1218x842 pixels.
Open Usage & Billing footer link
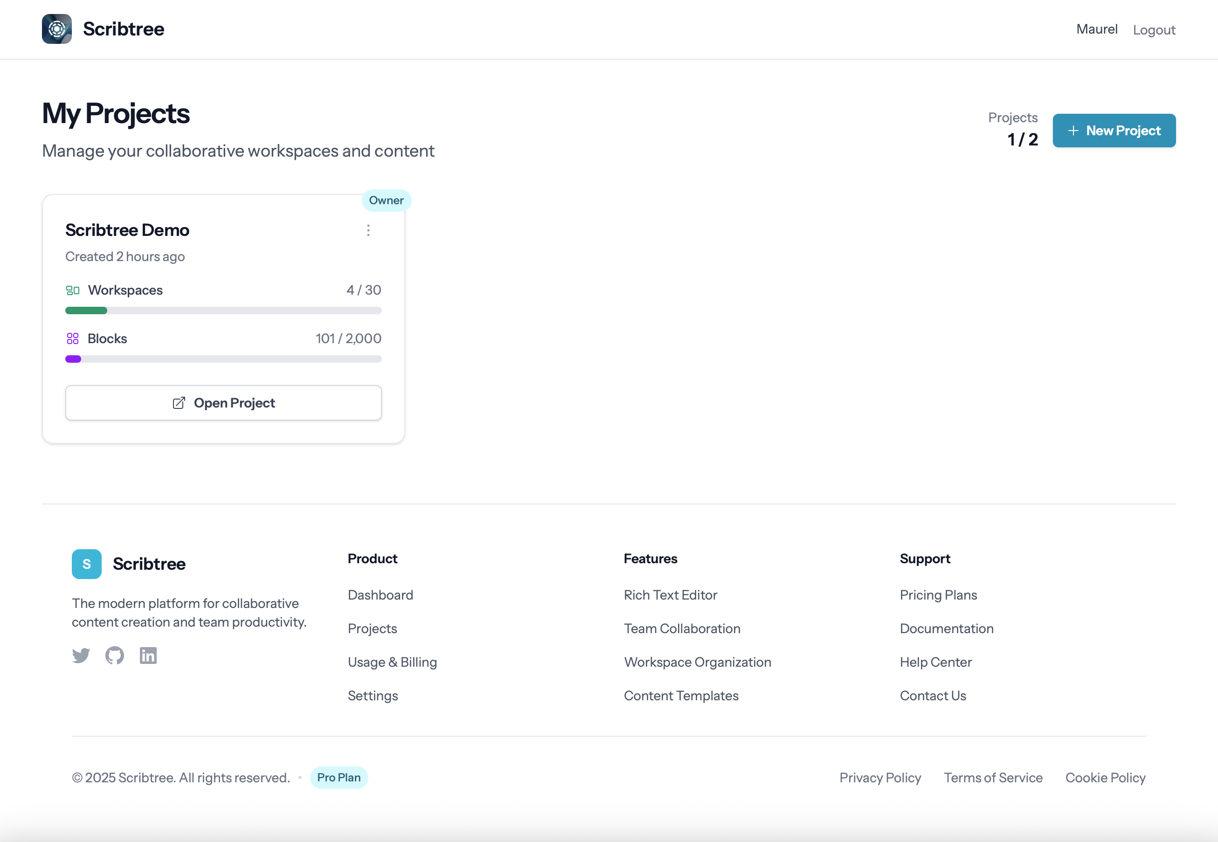393,662
